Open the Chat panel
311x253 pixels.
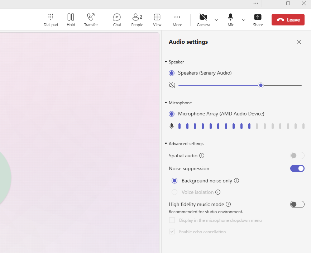[x=117, y=20]
